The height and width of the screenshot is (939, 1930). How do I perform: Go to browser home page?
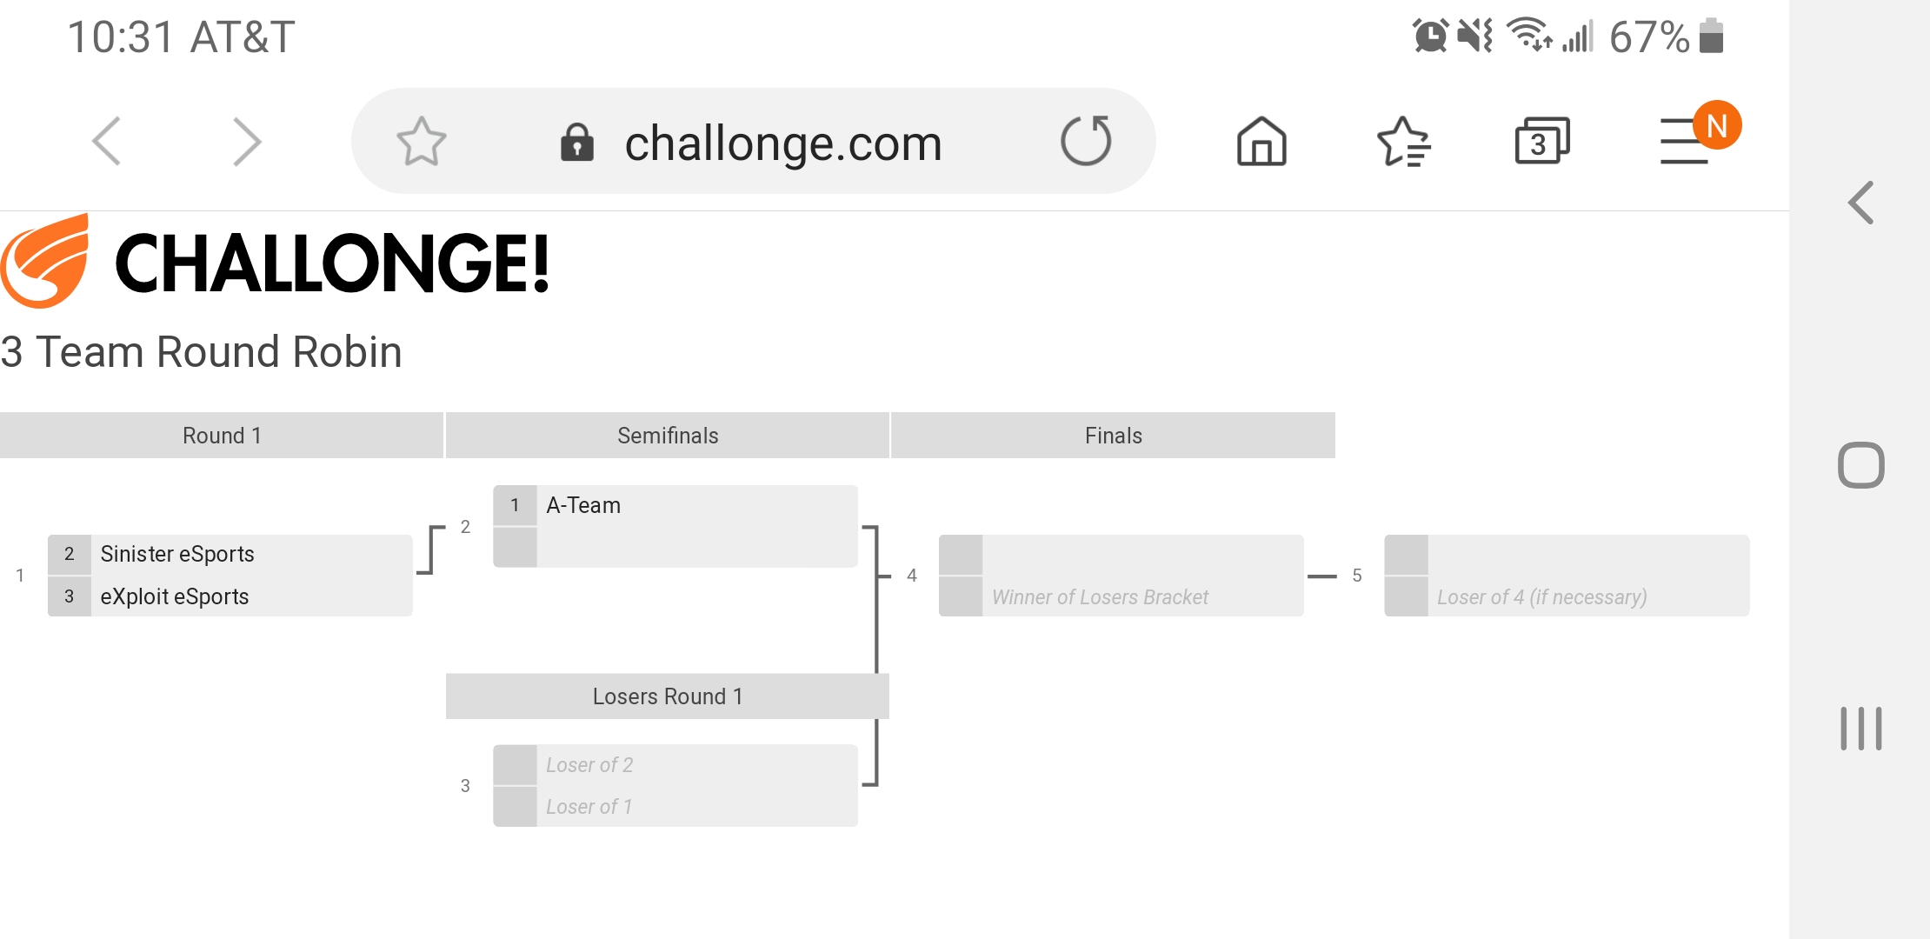(1261, 141)
